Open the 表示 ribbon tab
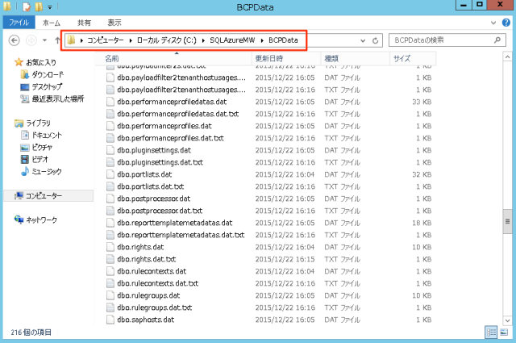516x343 pixels. coord(114,23)
